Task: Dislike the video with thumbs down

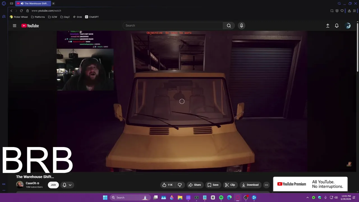Action: pos(180,185)
